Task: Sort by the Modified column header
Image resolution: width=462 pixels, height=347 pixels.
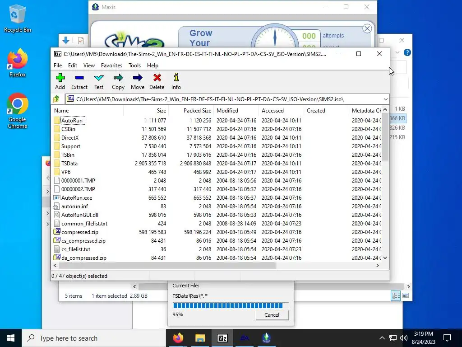Action: point(236,111)
